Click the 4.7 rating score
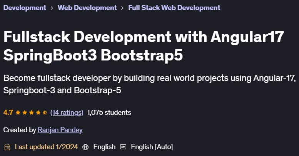 (x=8, y=112)
